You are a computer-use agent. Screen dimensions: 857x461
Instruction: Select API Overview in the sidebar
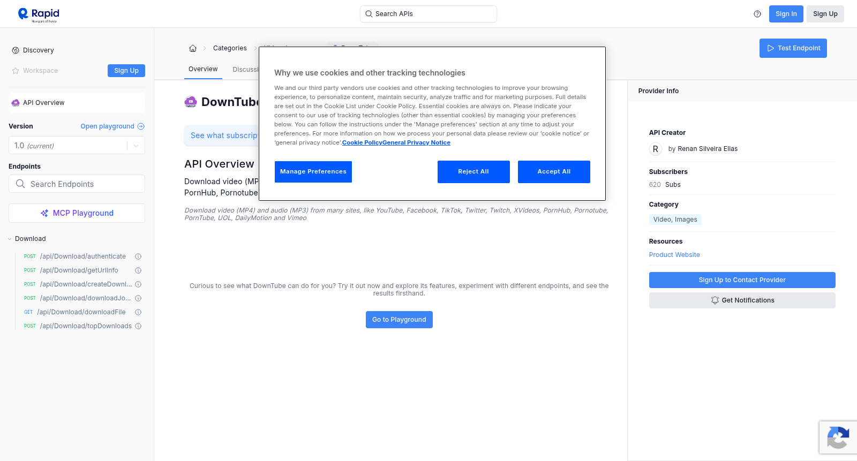(77, 103)
